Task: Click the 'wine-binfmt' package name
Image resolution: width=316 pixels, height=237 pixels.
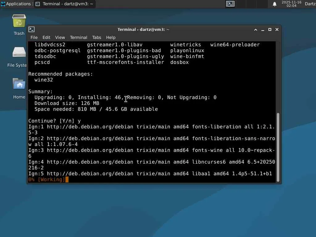Action: (x=187, y=56)
